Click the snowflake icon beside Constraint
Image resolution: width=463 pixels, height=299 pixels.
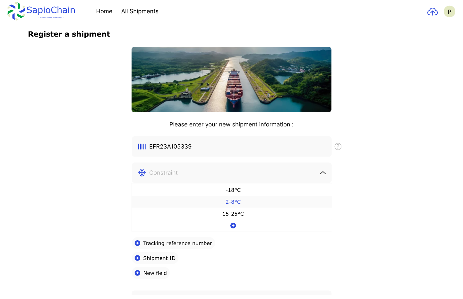click(x=142, y=173)
